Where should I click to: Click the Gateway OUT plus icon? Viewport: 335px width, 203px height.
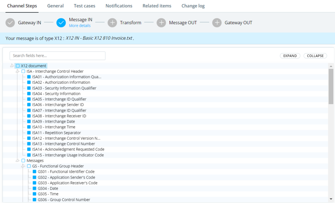coord(217,23)
